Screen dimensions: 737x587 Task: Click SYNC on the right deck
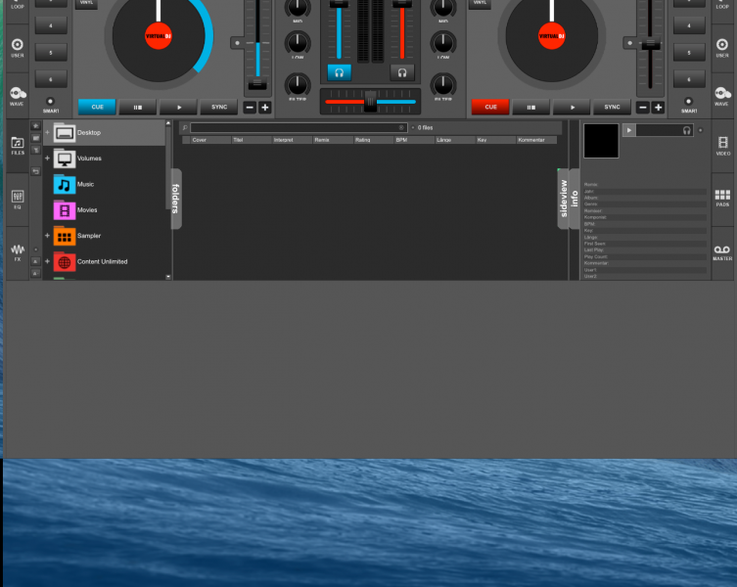pyautogui.click(x=612, y=108)
